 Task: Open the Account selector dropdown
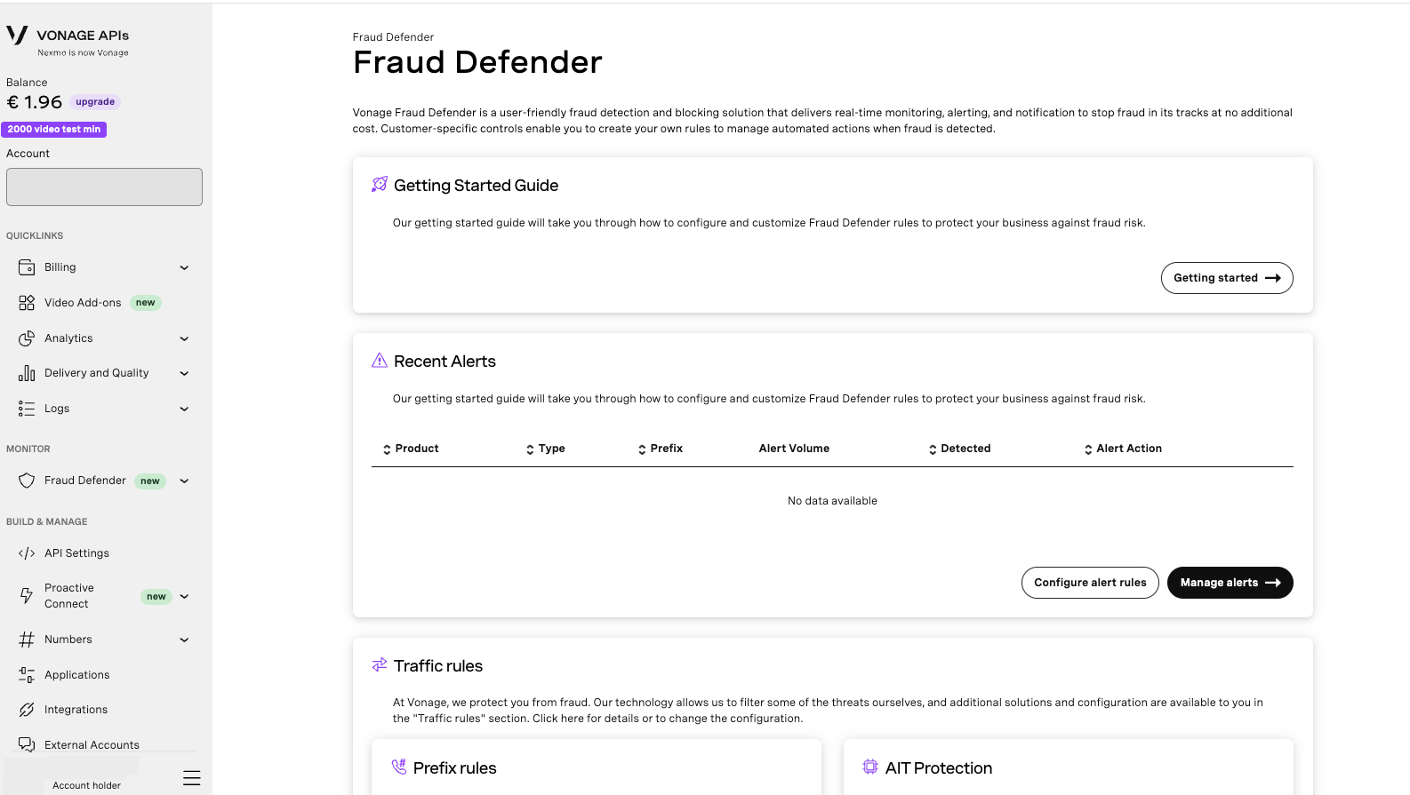(x=104, y=187)
